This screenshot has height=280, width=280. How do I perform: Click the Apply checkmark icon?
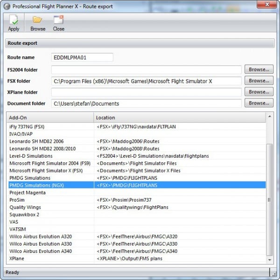click(x=14, y=20)
